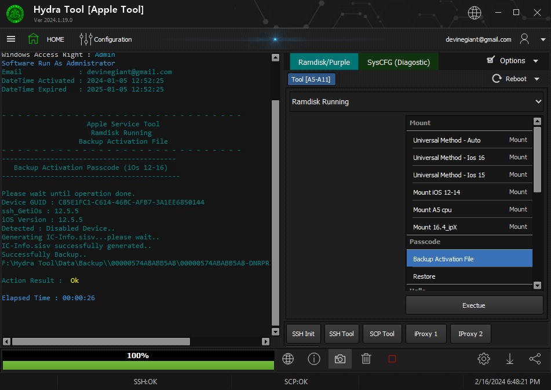Click the globe icon in bottom toolbar

(288, 359)
